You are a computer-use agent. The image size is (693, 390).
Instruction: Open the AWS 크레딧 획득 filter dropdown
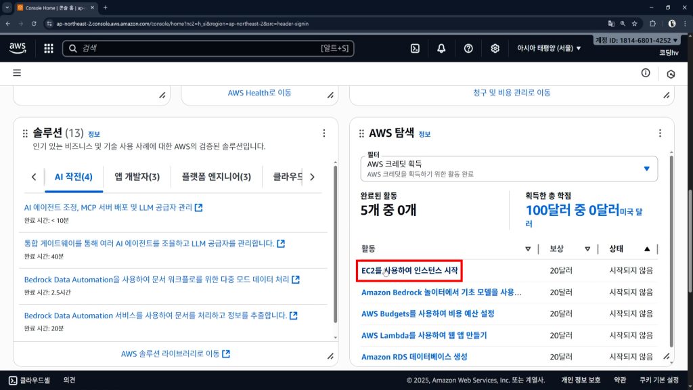pyautogui.click(x=509, y=169)
